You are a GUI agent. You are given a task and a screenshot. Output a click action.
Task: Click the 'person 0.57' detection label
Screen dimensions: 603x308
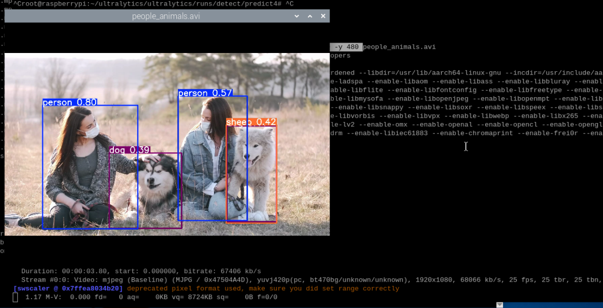pyautogui.click(x=205, y=93)
